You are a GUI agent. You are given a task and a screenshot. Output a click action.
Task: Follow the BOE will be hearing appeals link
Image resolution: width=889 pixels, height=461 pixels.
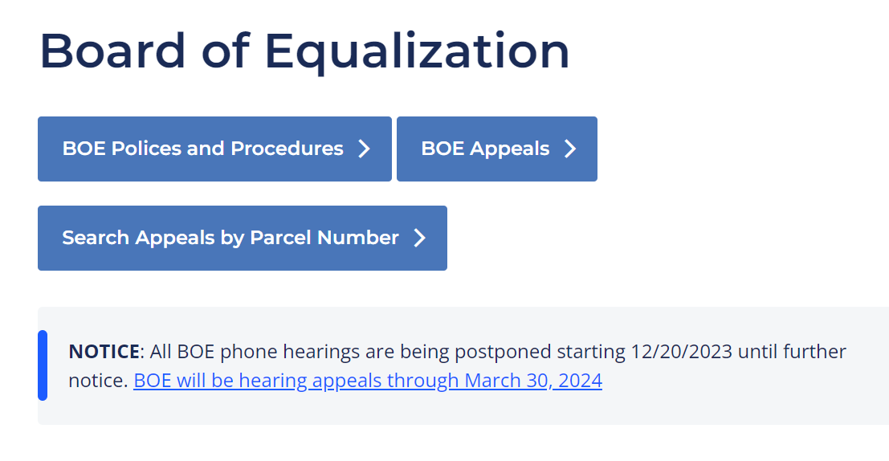pyautogui.click(x=368, y=381)
